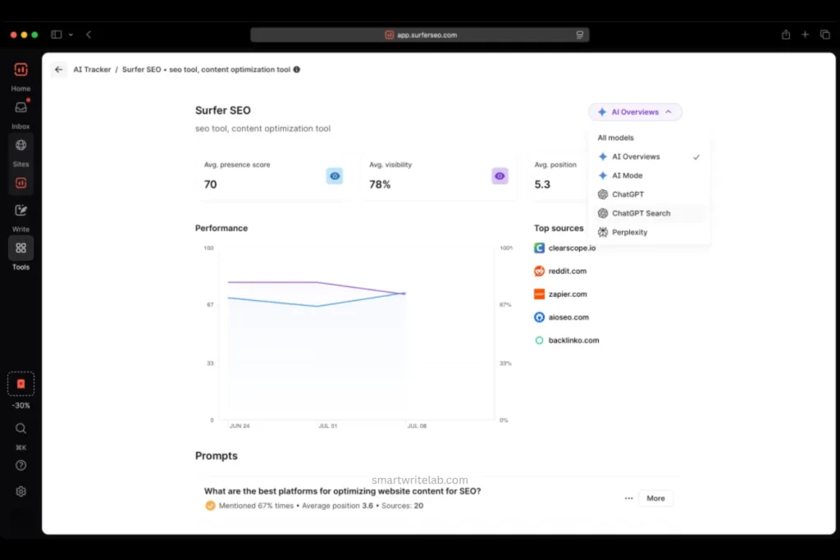The width and height of the screenshot is (840, 560).
Task: Open backlinko.com top source
Action: [x=573, y=340]
